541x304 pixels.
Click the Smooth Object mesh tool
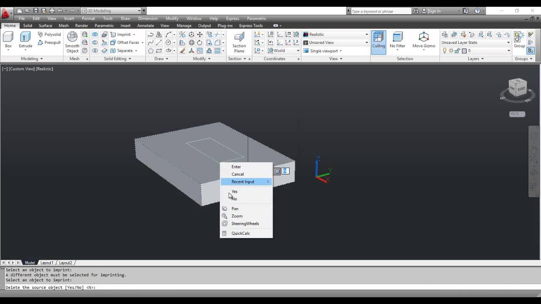(72, 42)
